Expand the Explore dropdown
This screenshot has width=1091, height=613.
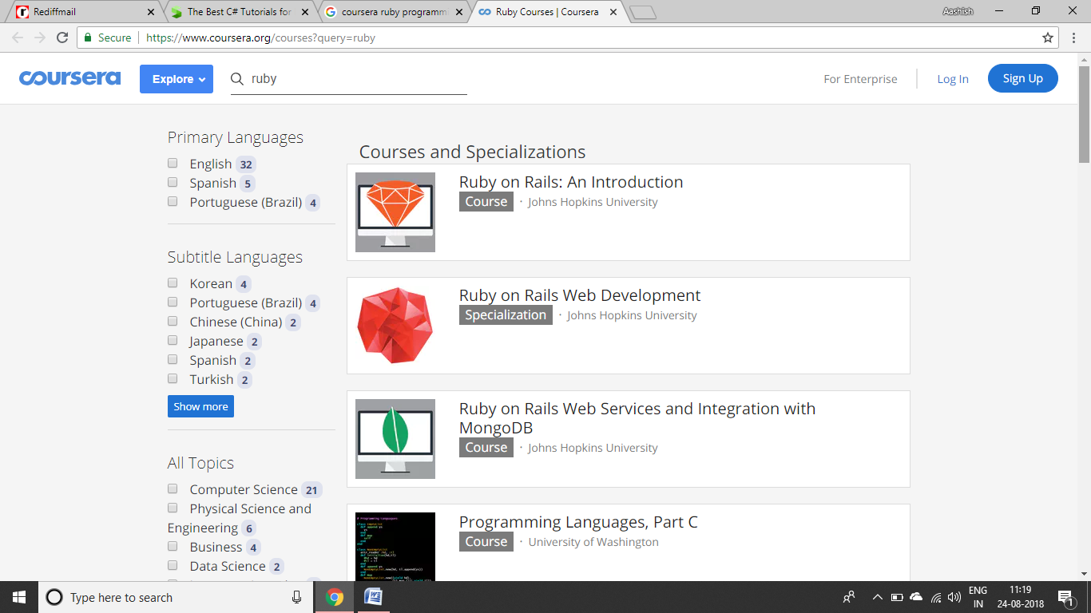(x=177, y=79)
